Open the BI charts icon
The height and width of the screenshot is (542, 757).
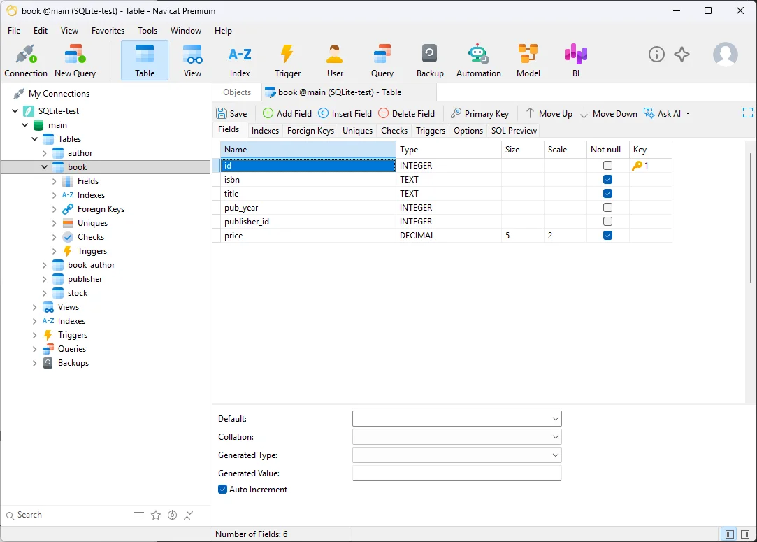575,61
